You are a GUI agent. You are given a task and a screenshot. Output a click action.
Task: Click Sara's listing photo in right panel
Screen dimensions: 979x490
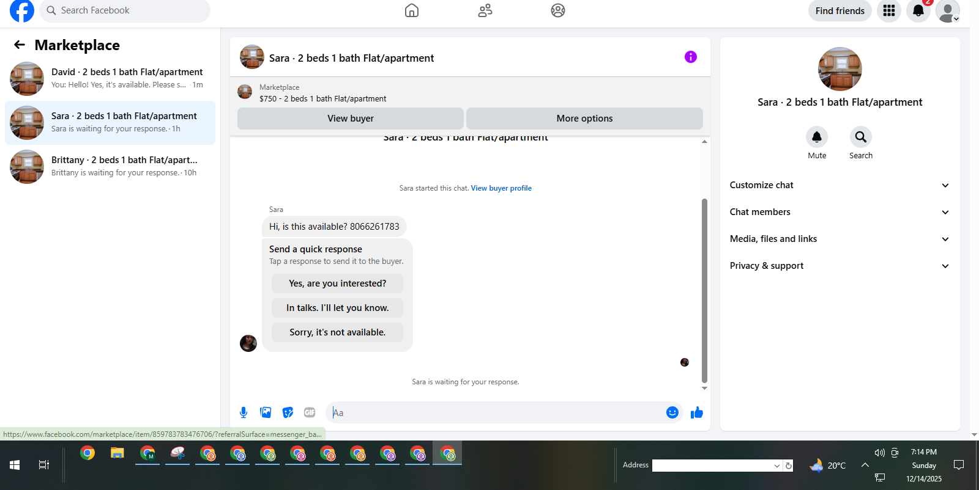(x=839, y=69)
